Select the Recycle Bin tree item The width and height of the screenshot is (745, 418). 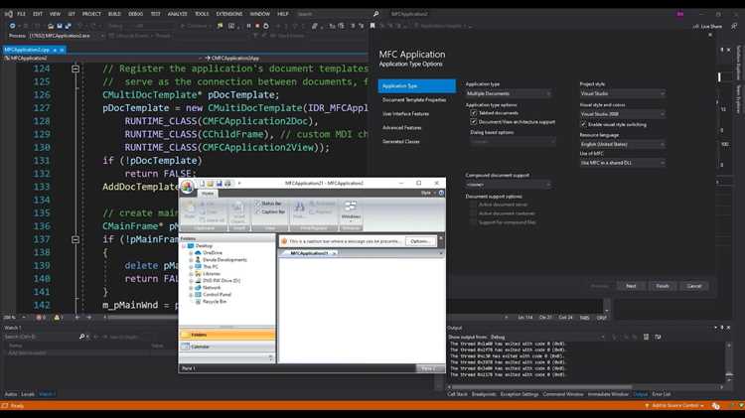tap(215, 302)
